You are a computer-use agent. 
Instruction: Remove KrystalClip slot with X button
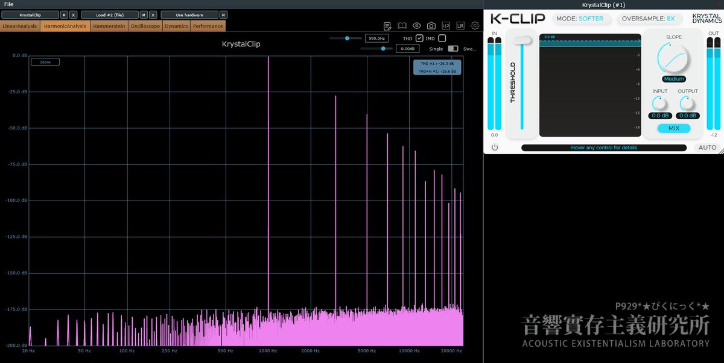(73, 14)
